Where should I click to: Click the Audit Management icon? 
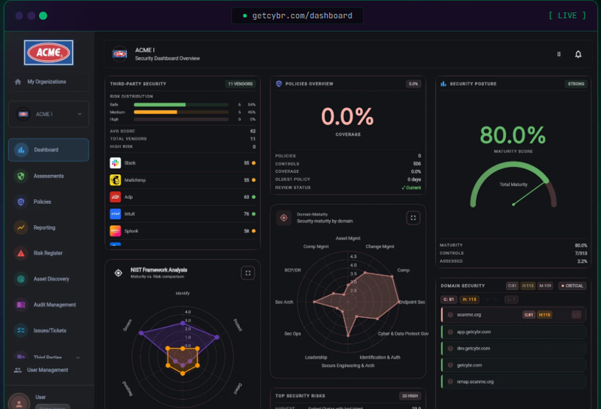click(21, 305)
